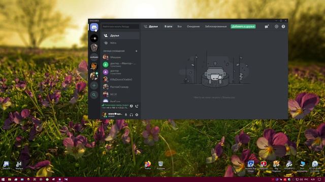Open the gray stone-face server icon
The width and height of the screenshot is (325, 182).
pyautogui.click(x=94, y=48)
